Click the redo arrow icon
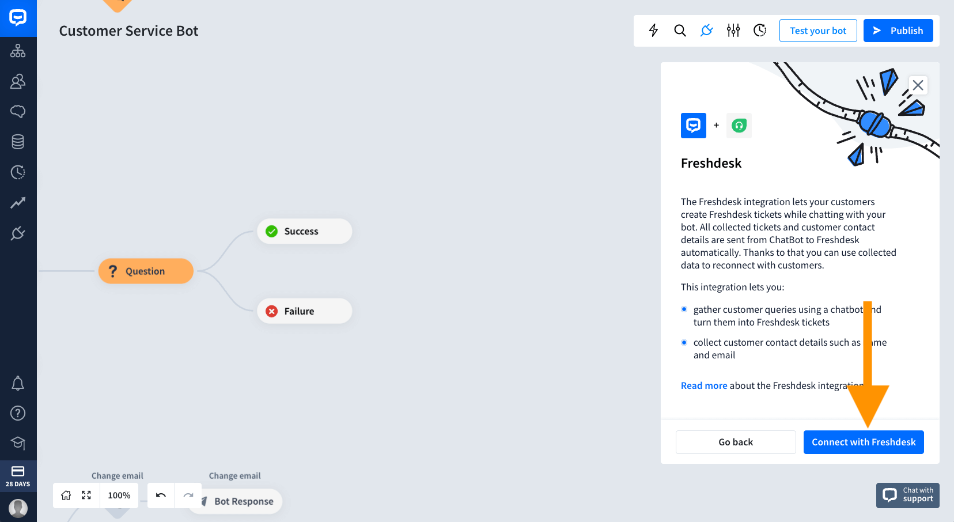 188,495
